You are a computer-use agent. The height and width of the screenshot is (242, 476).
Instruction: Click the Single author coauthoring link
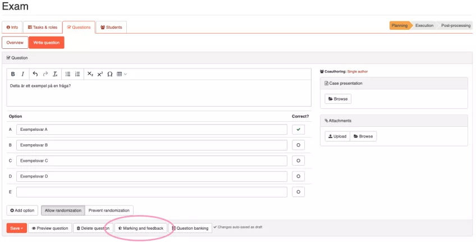point(358,72)
